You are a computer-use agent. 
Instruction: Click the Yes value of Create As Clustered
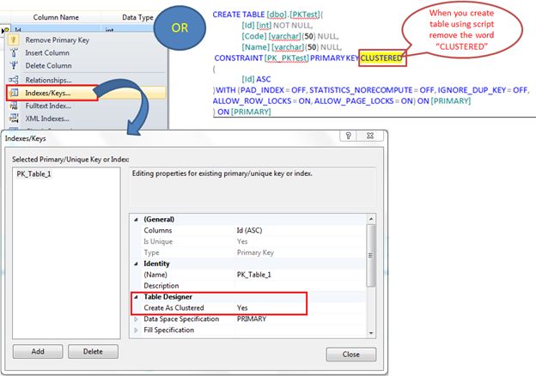242,307
